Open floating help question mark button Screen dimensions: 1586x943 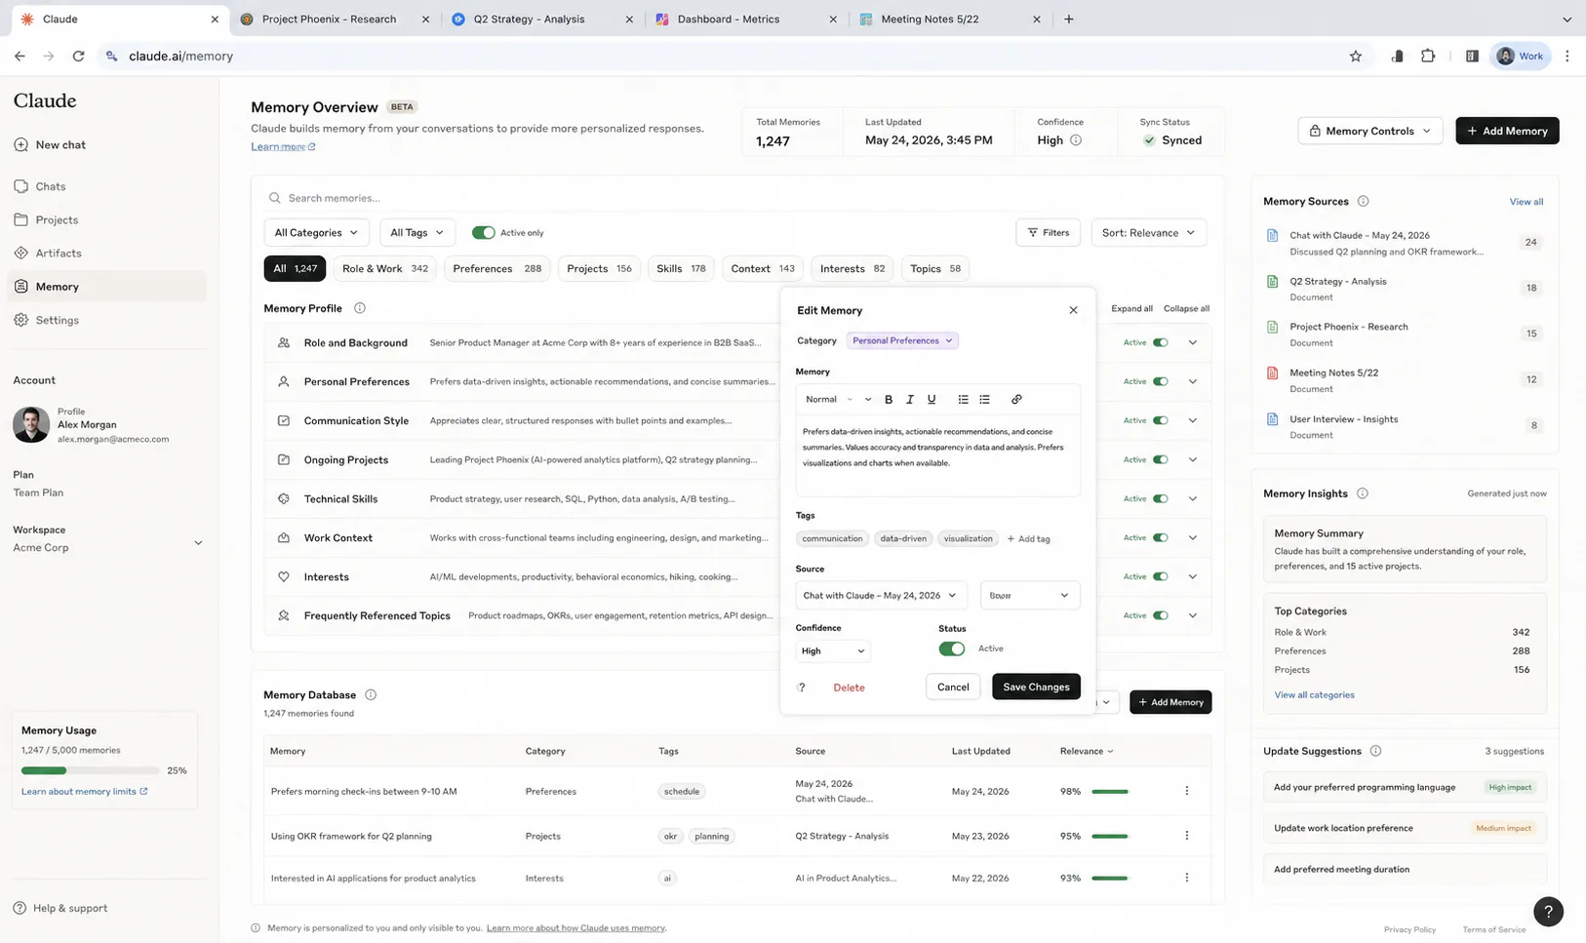pyautogui.click(x=1548, y=911)
